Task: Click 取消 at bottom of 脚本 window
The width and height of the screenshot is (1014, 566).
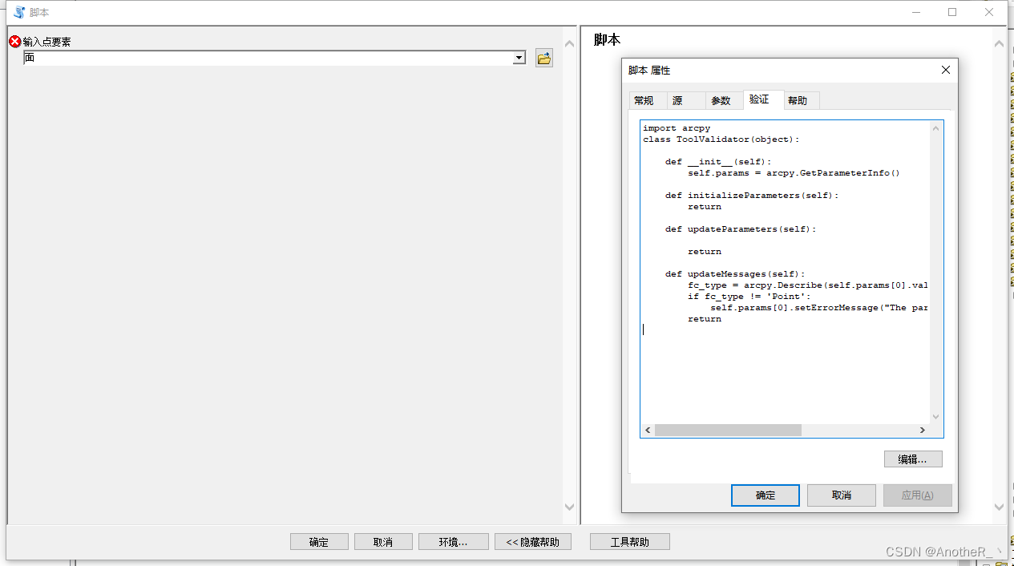Action: (383, 542)
